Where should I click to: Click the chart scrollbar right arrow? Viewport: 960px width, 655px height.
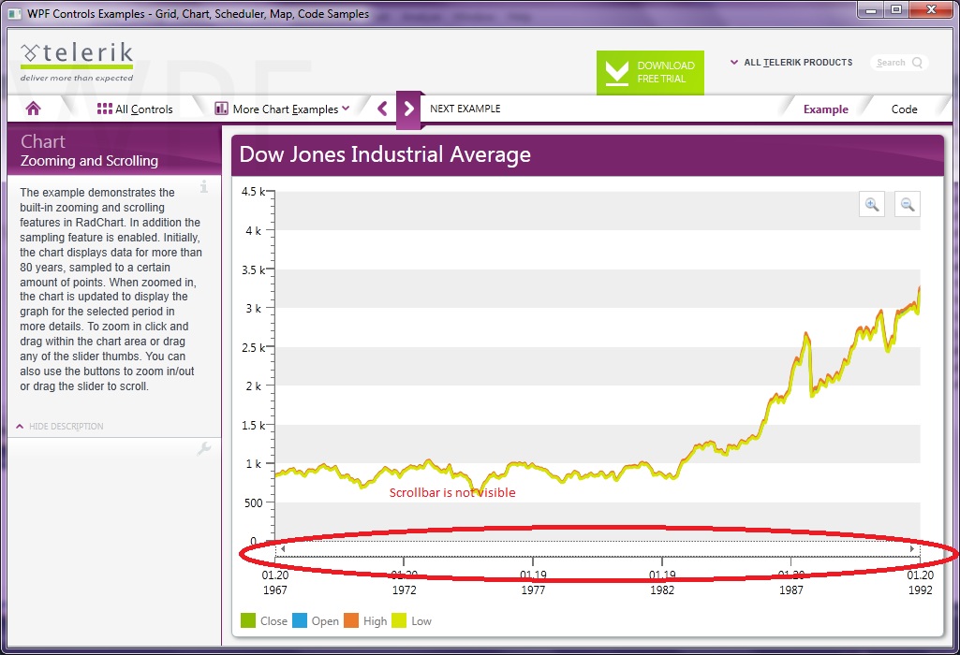912,548
